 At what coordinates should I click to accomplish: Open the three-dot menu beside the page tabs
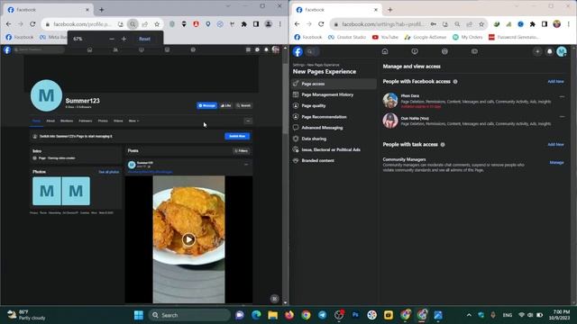pyautogui.click(x=248, y=121)
